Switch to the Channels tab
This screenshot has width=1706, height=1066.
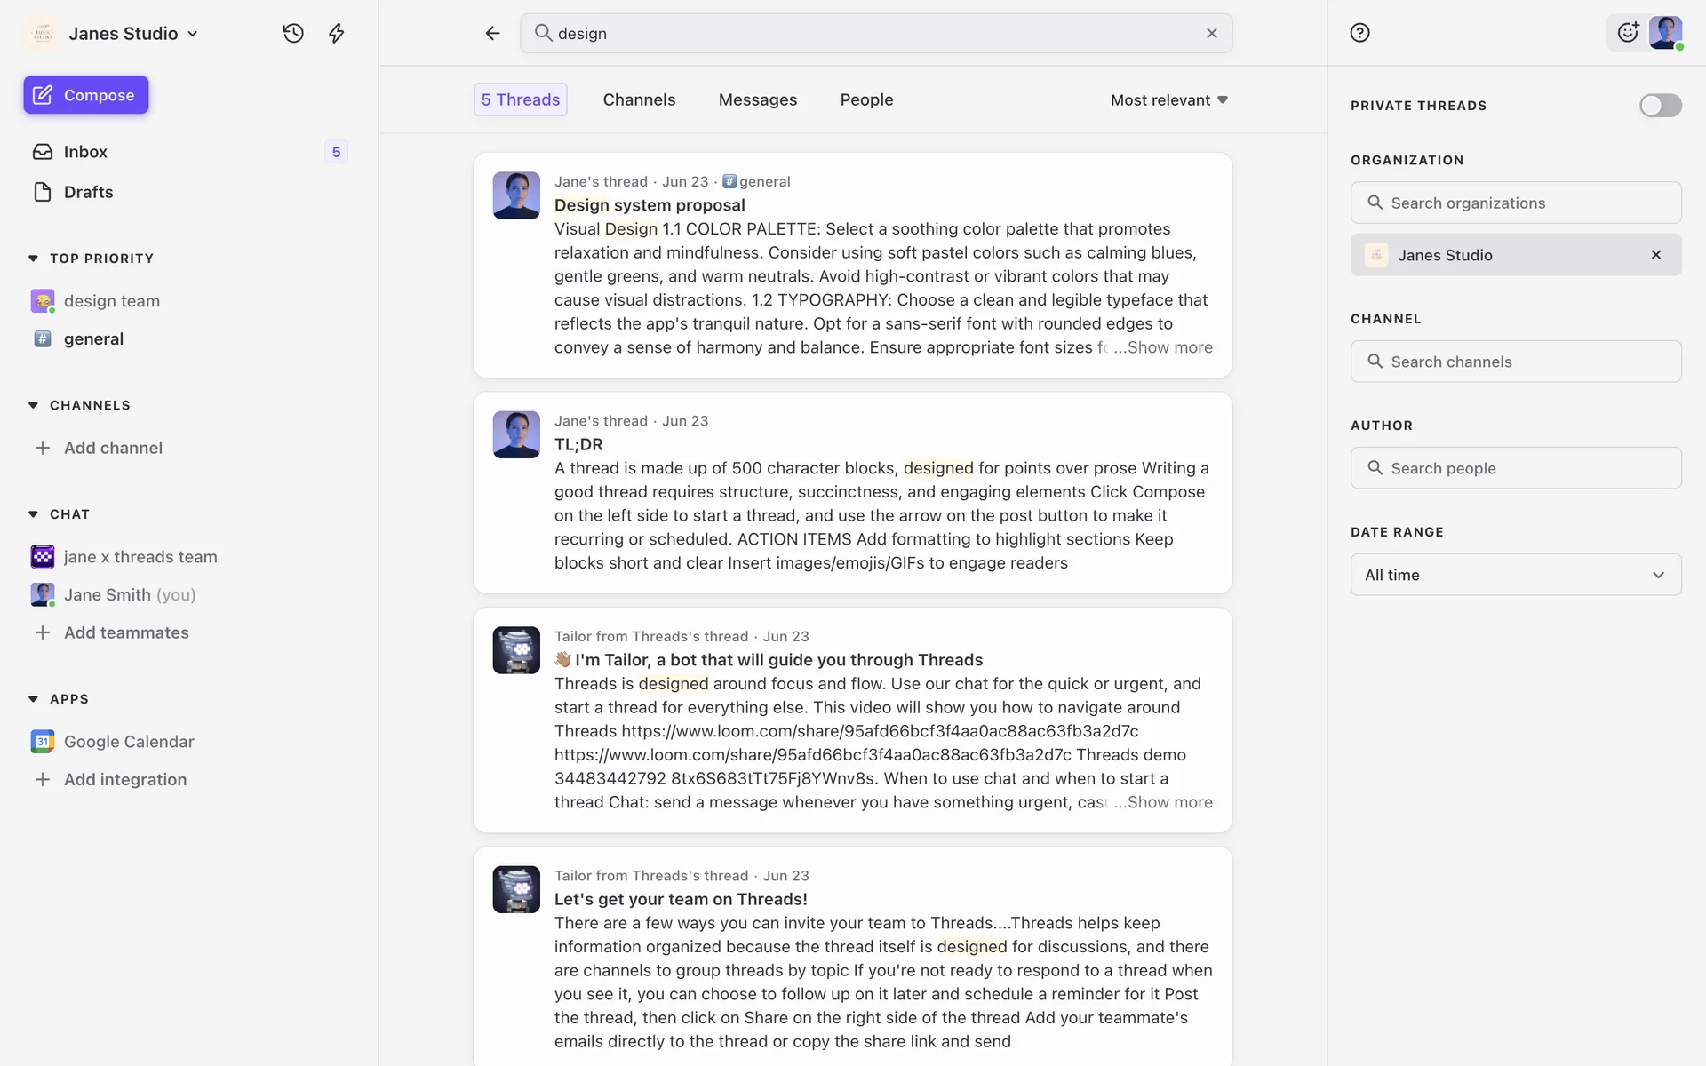pyautogui.click(x=639, y=99)
